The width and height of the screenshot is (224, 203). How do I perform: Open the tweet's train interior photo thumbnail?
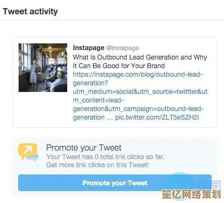pos(43,68)
